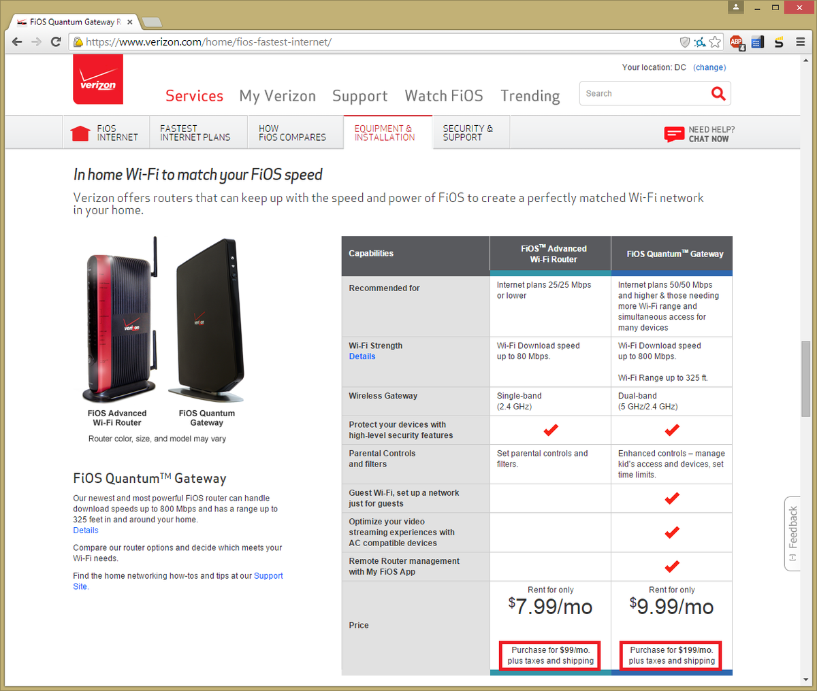This screenshot has height=691, width=817.
Task: Click the scrollbar up arrow
Action: tap(806, 61)
